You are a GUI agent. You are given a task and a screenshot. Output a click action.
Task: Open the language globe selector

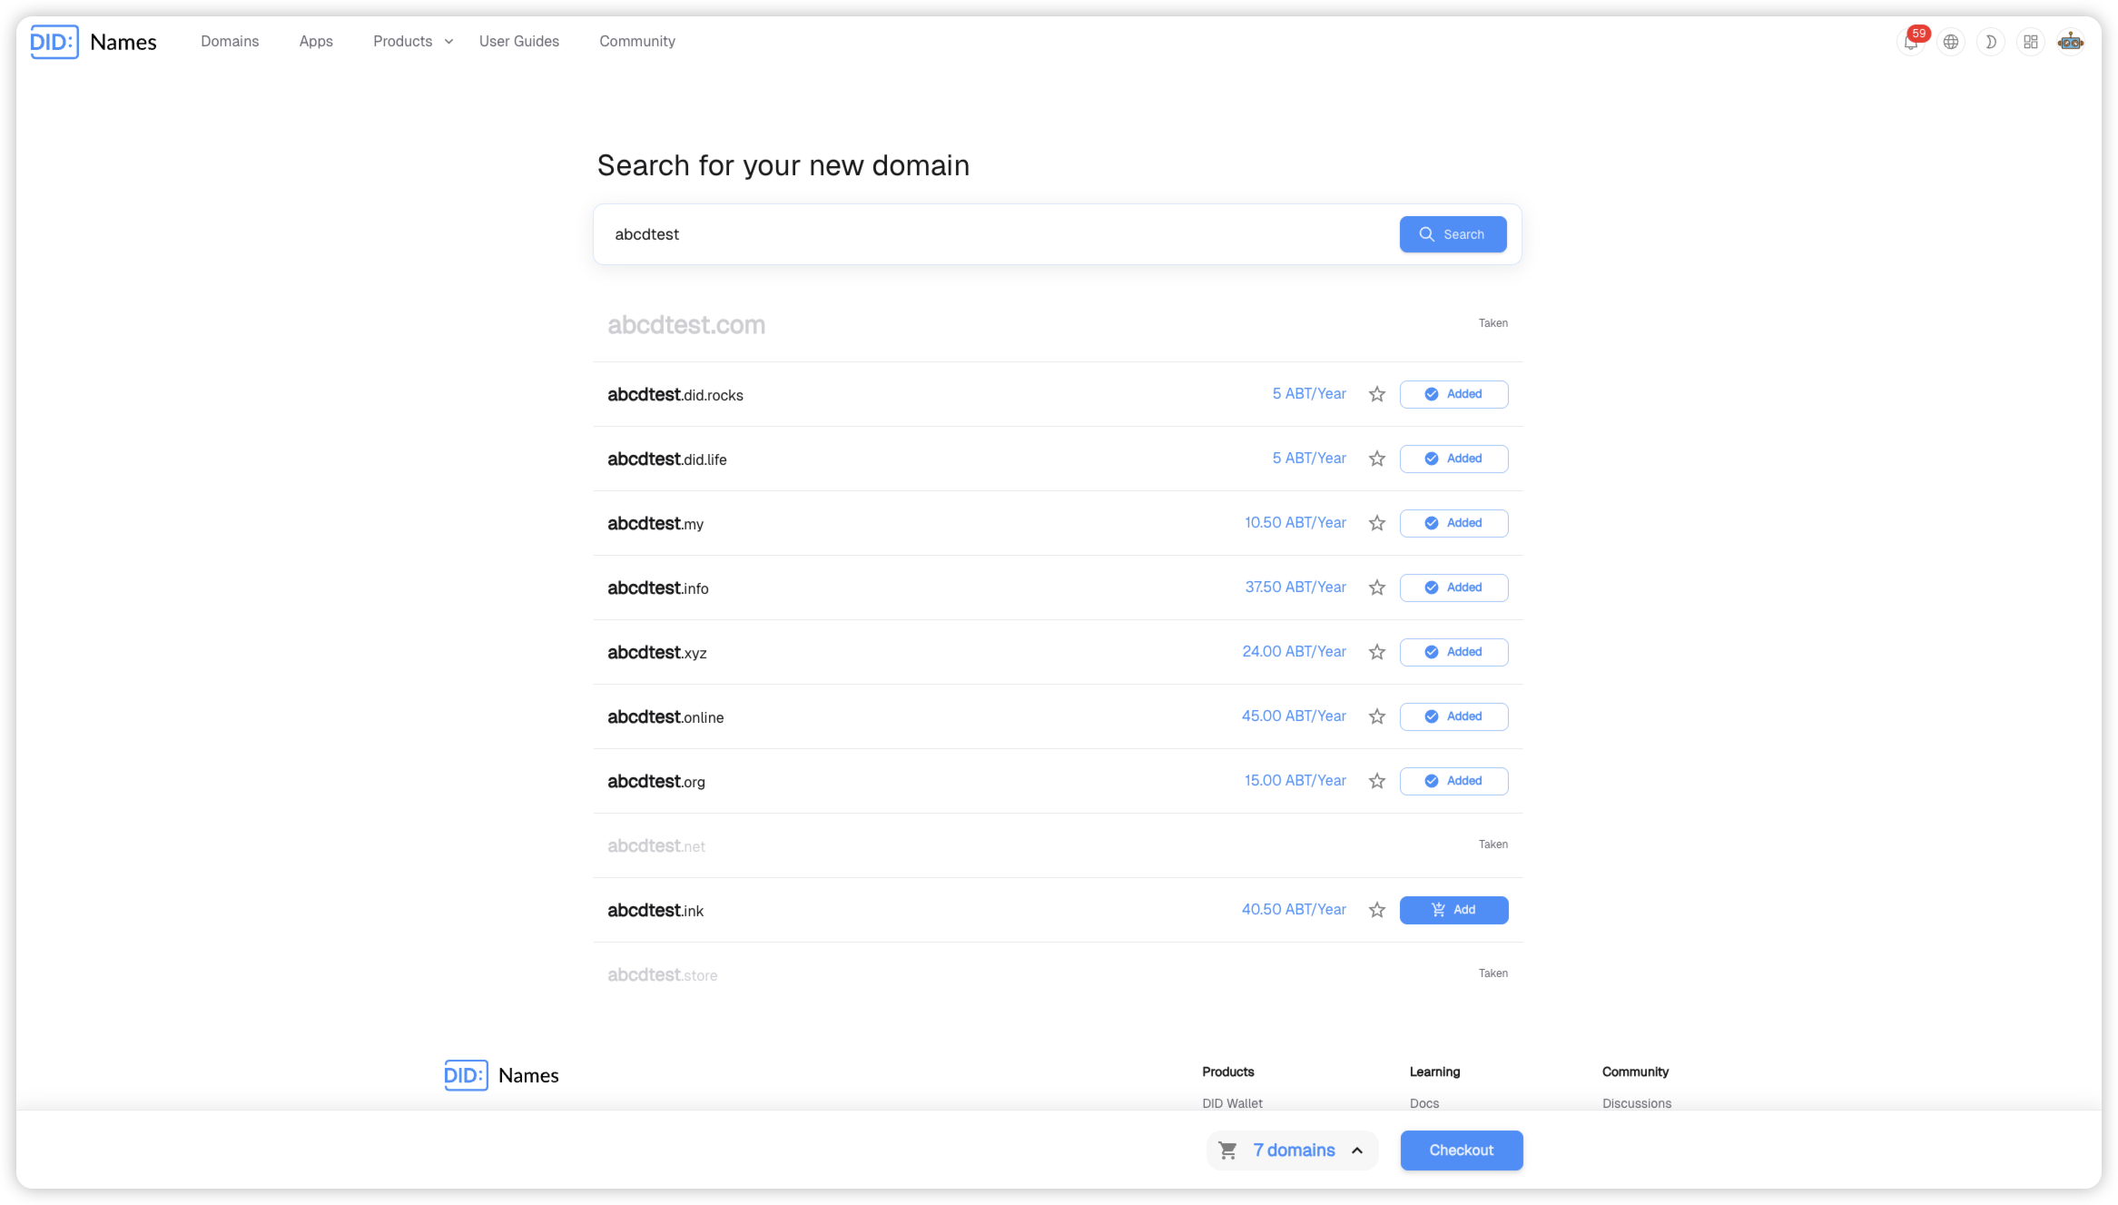pos(1951,42)
